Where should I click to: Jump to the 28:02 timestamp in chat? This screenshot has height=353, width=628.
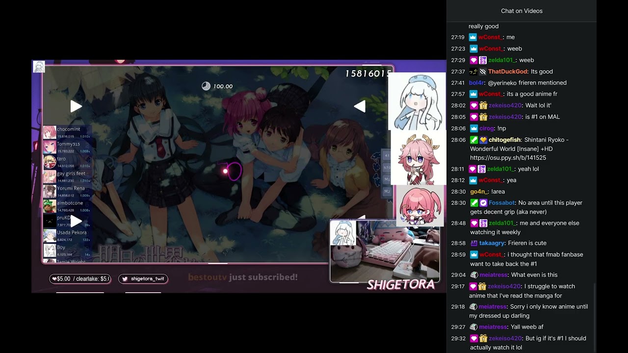[x=458, y=105]
